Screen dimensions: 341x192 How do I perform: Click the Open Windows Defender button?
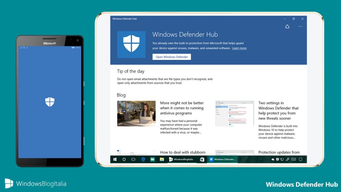171,57
